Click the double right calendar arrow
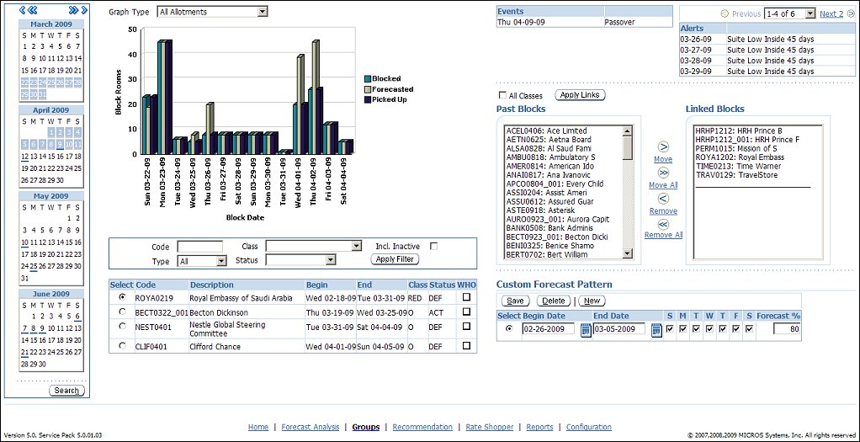Screen dimensions: 860x442 click(73, 10)
